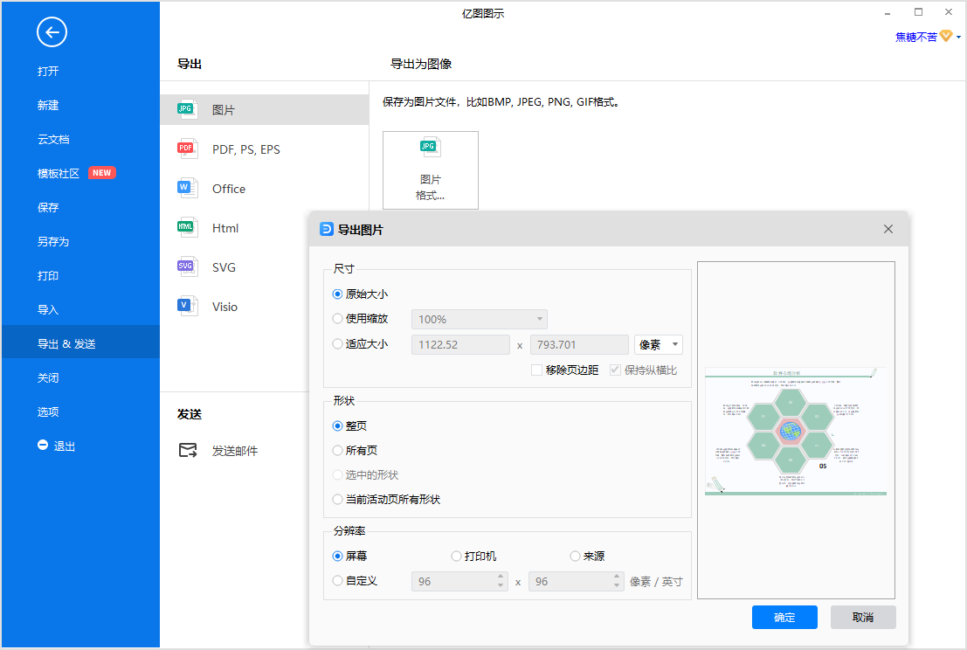
Task: Click the 图片格式 JPG tile
Action: click(431, 170)
